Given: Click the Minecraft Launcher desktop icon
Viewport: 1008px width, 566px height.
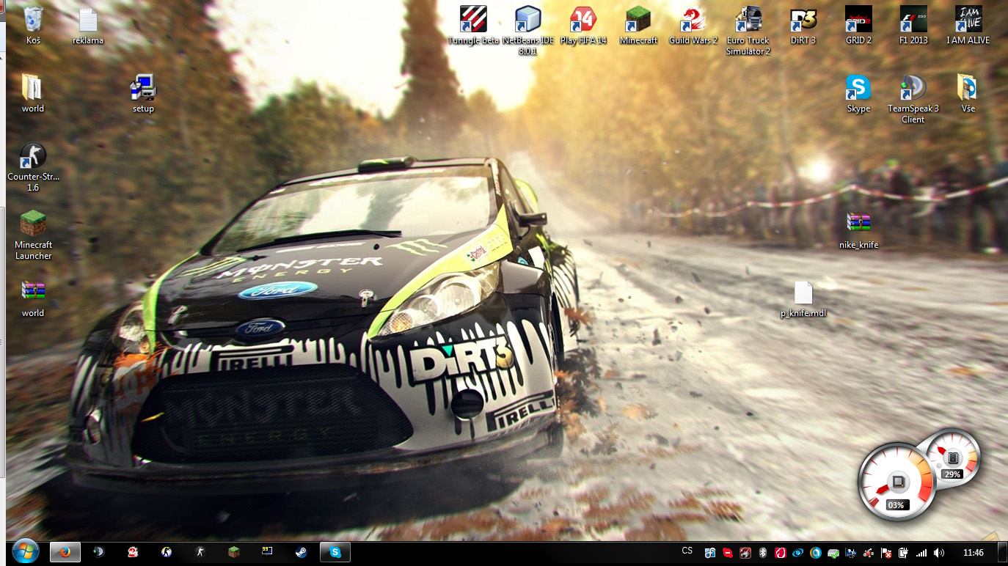Looking at the screenshot, I should coord(33,224).
